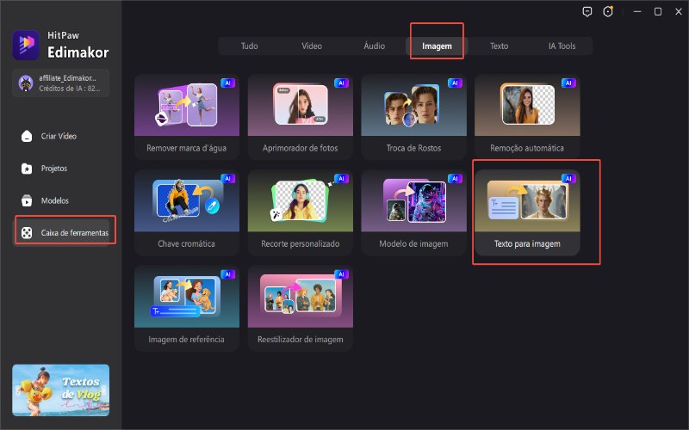This screenshot has height=430, width=689.
Task: Click the affiliate account avatar icon
Action: coord(26,83)
